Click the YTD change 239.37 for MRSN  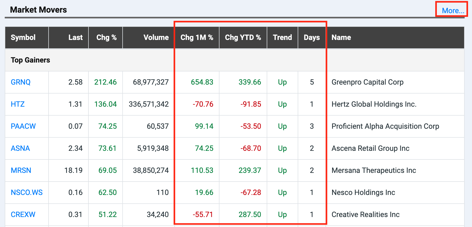coord(250,171)
